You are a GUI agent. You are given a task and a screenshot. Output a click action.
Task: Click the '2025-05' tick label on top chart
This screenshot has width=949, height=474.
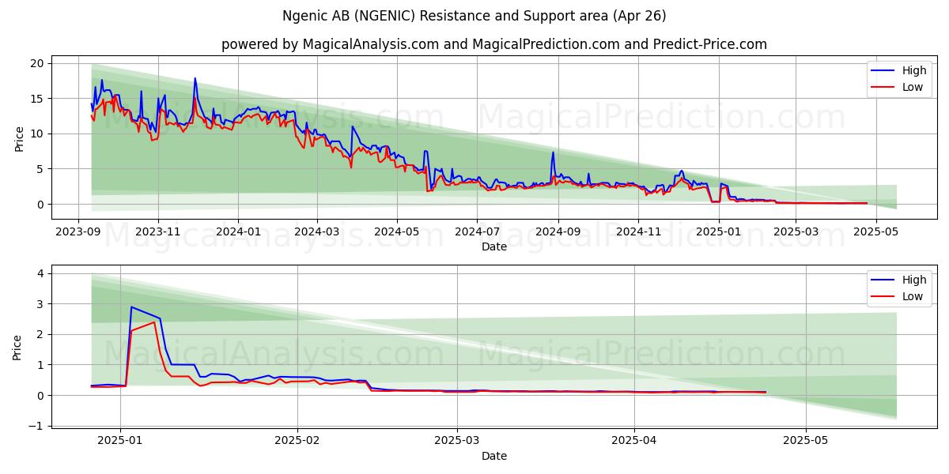tap(876, 231)
